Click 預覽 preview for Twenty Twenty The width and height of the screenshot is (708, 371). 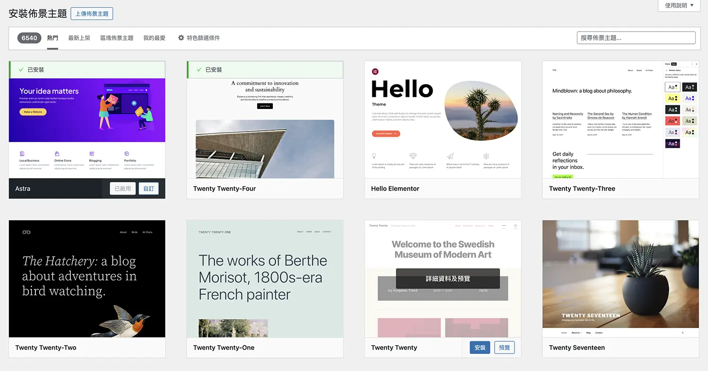(504, 348)
